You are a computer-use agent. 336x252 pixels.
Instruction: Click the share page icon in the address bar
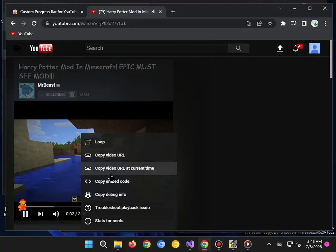(260, 23)
